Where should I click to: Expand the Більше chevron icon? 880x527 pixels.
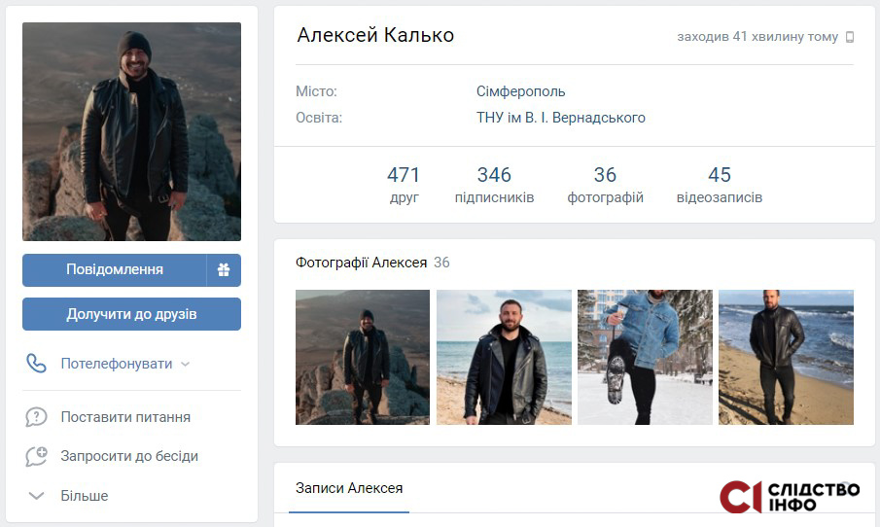click(37, 496)
